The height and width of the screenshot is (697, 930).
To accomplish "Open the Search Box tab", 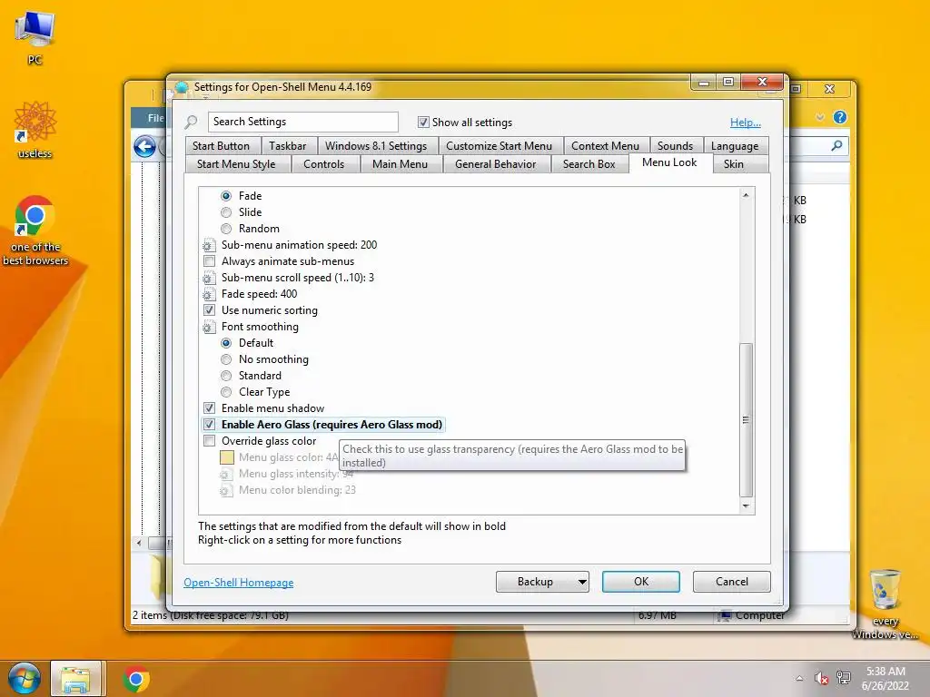I will tap(589, 164).
